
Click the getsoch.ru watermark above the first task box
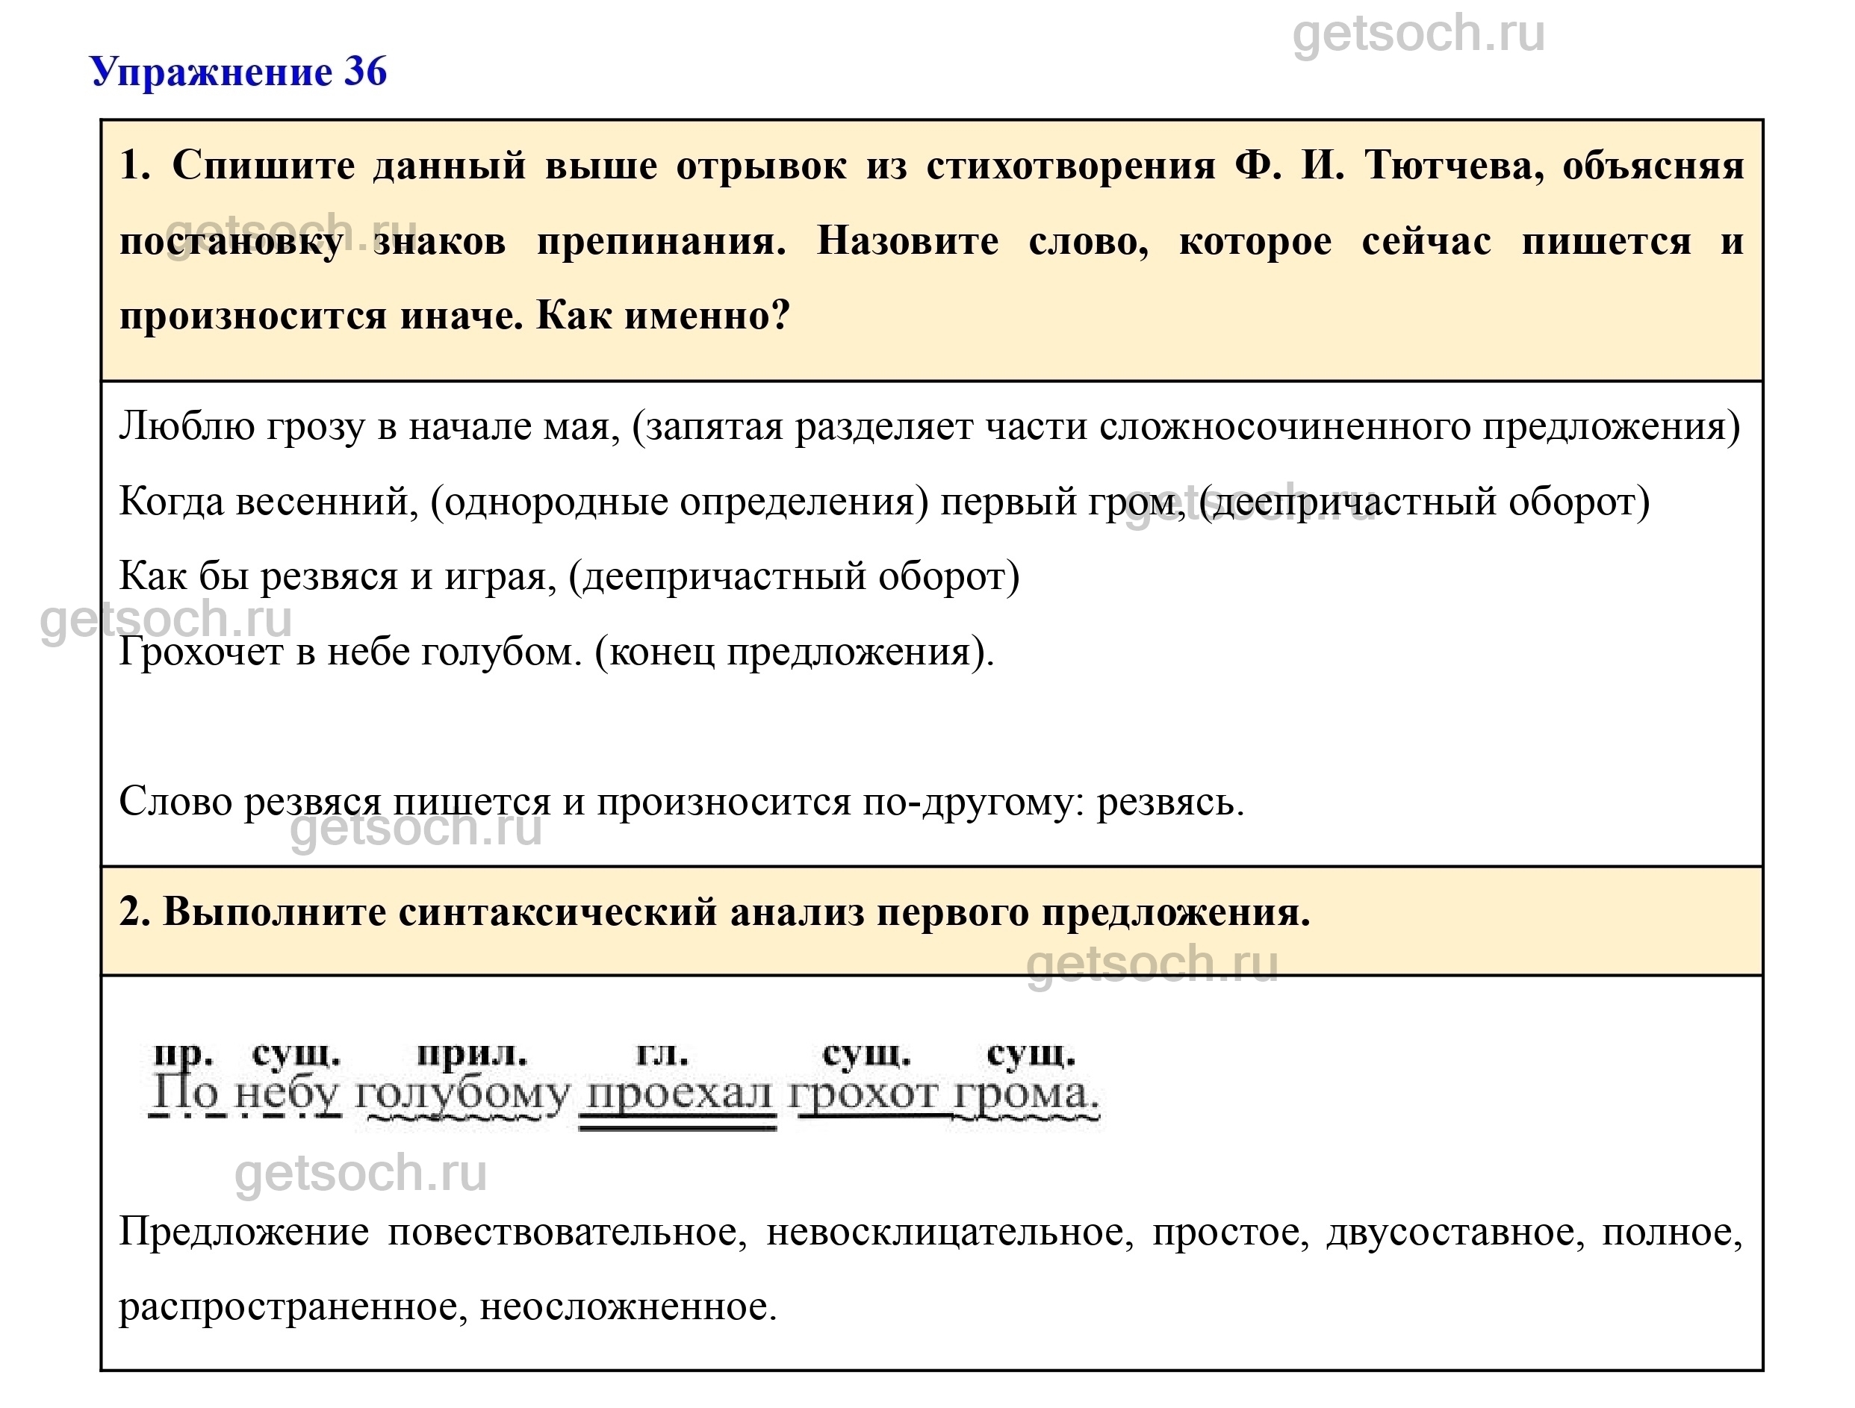(x=1418, y=34)
